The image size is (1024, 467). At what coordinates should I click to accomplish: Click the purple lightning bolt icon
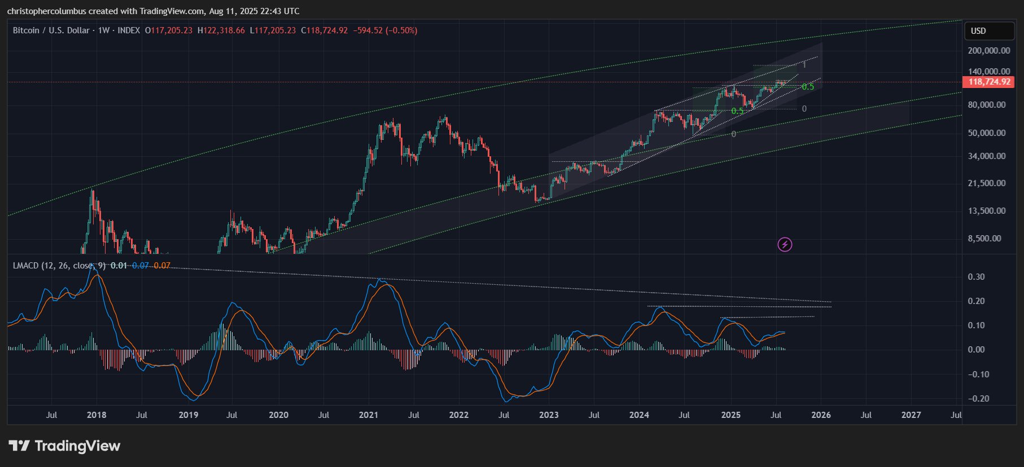785,244
